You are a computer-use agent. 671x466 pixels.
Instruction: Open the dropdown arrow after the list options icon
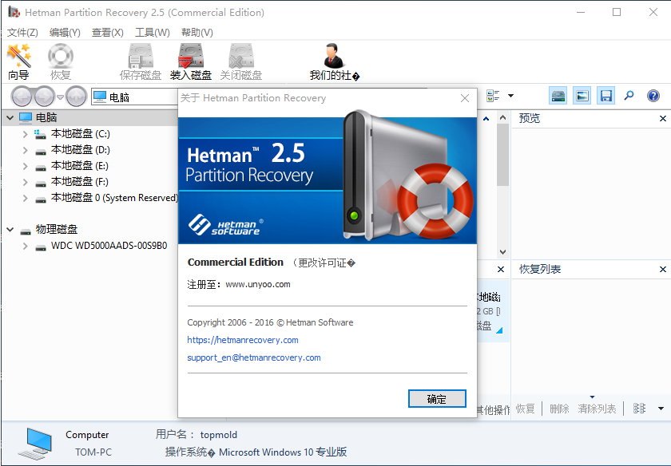[x=661, y=409]
